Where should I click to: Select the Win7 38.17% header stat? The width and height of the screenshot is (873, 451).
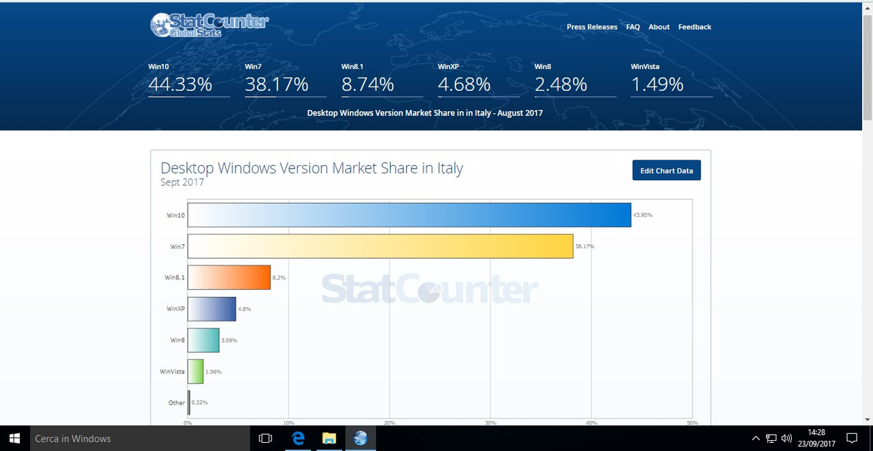(286, 79)
